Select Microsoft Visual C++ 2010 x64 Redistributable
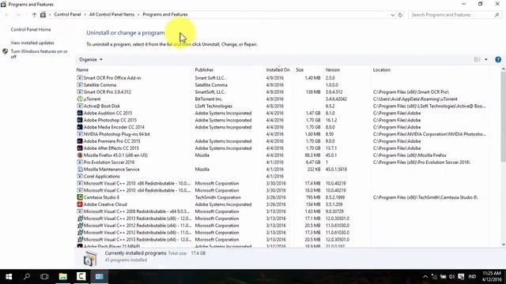 coord(282,191)
